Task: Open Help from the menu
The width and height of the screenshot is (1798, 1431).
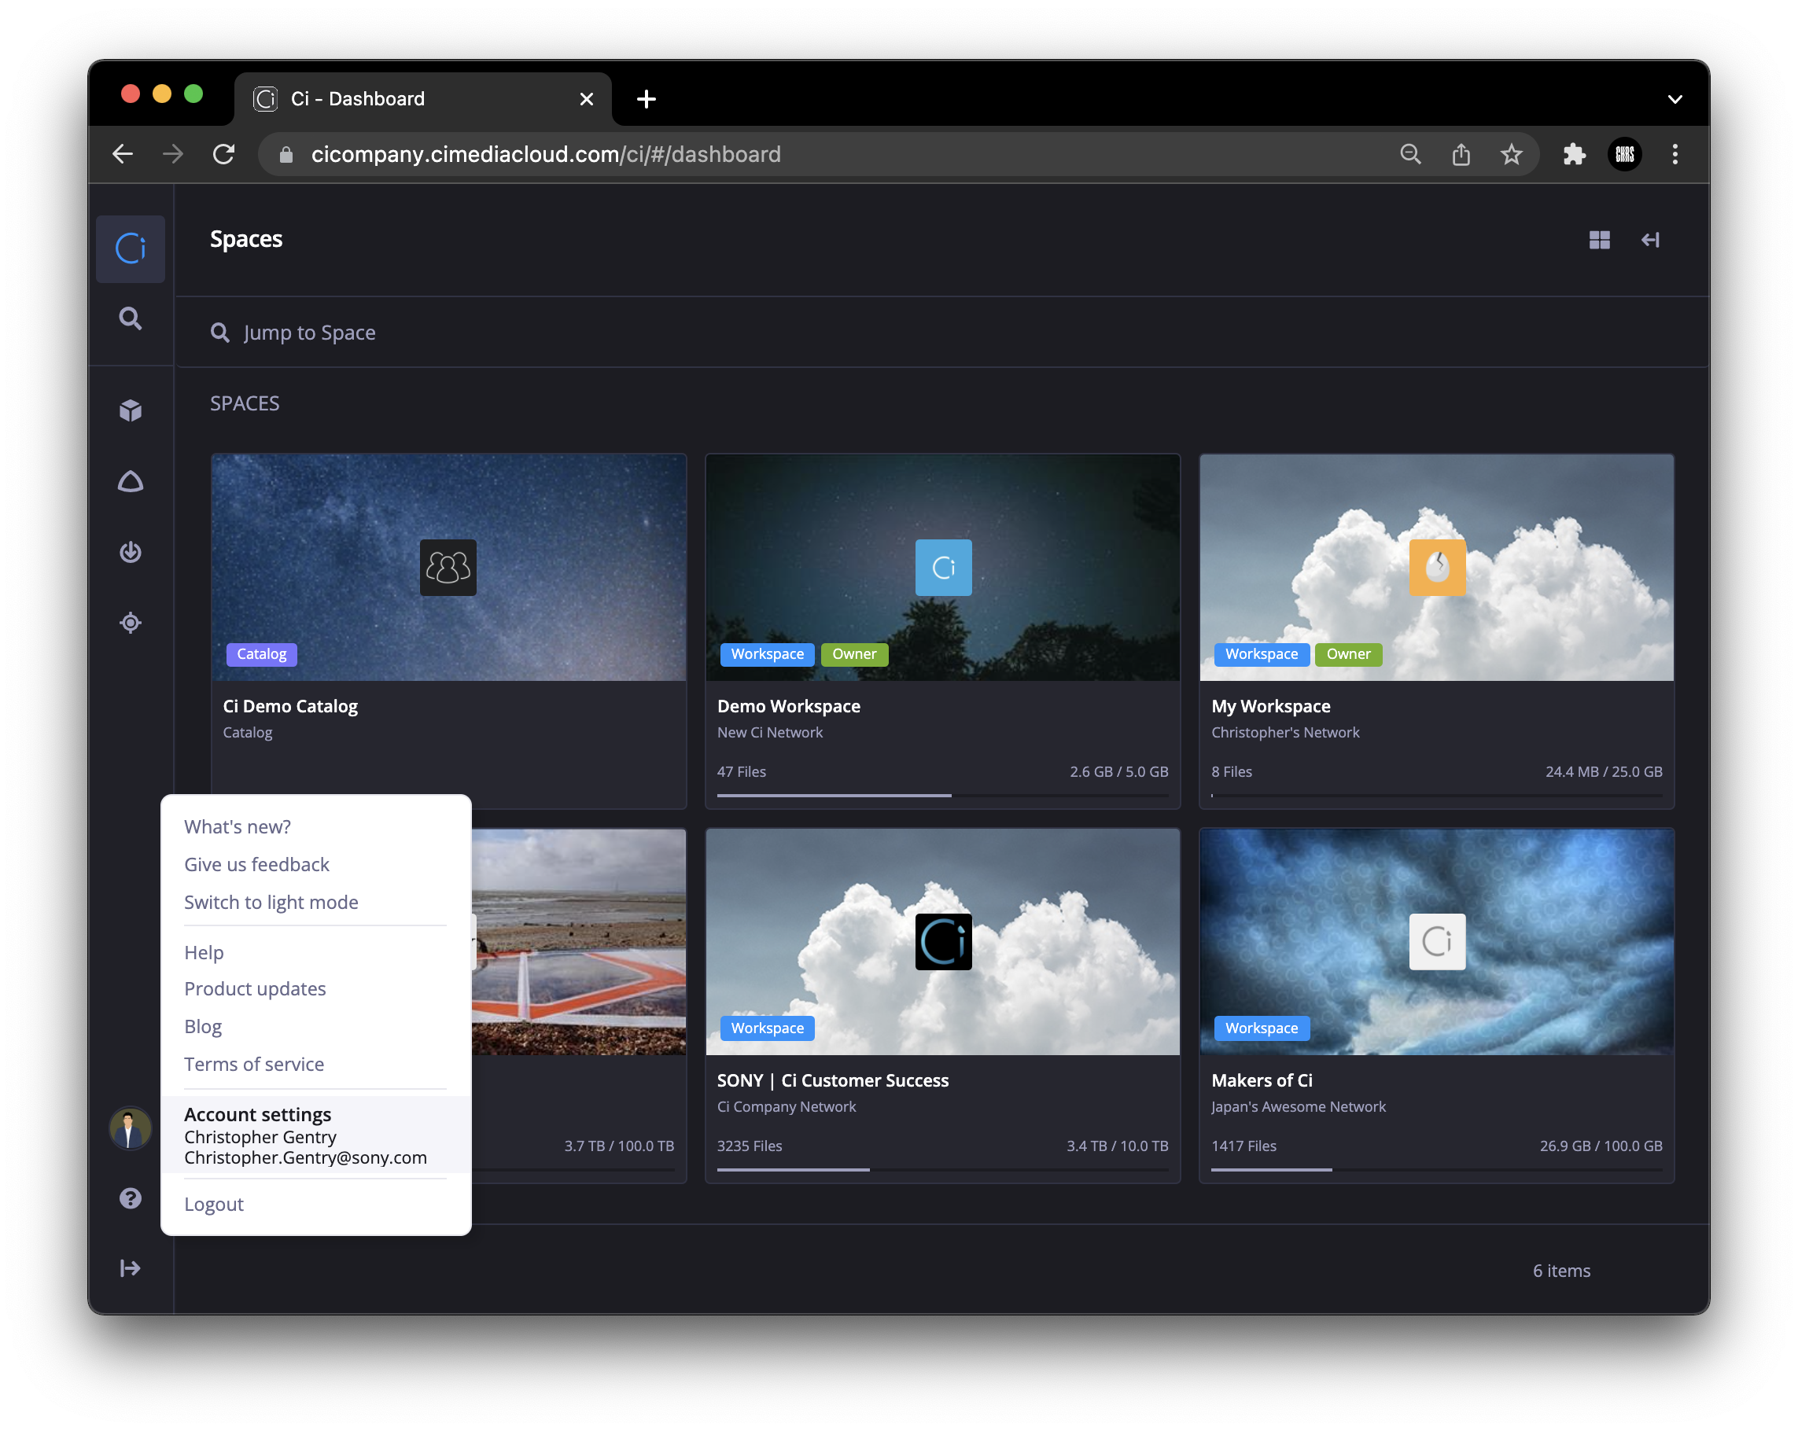Action: pos(204,952)
